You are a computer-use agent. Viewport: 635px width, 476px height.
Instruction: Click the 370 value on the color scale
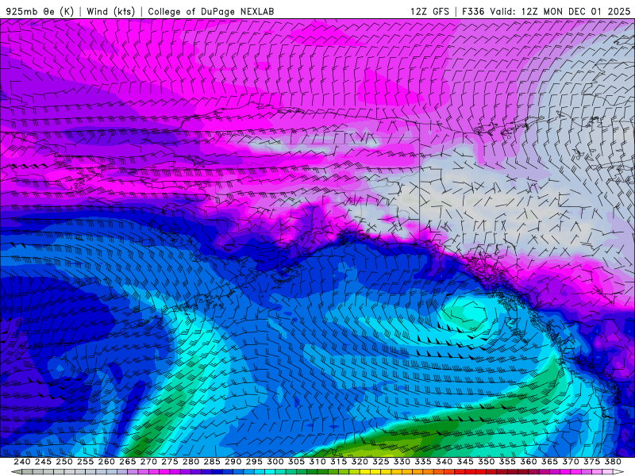point(571,462)
